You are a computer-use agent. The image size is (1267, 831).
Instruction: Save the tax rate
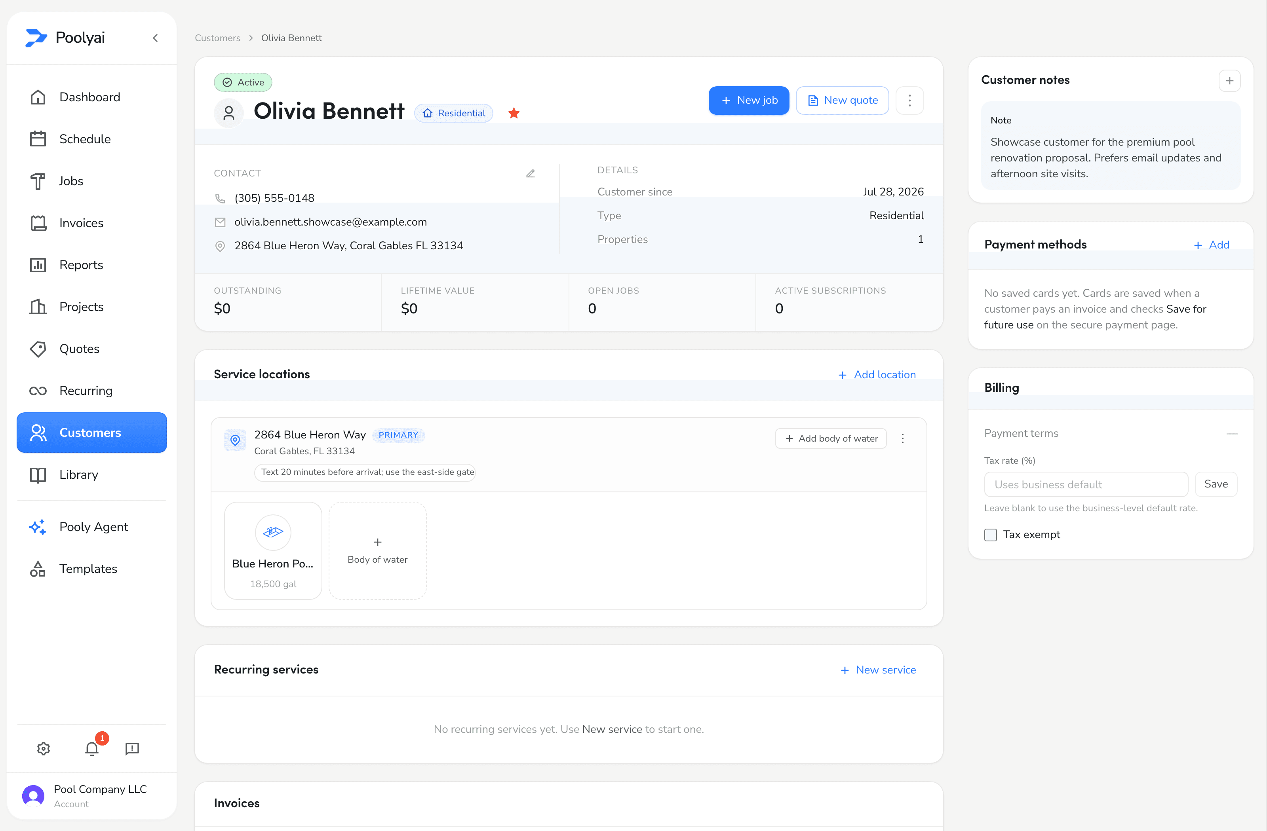1216,484
